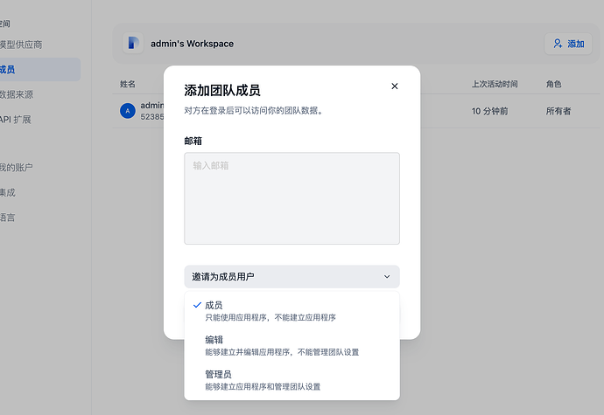Click the 邮箱 field label

pyautogui.click(x=193, y=142)
